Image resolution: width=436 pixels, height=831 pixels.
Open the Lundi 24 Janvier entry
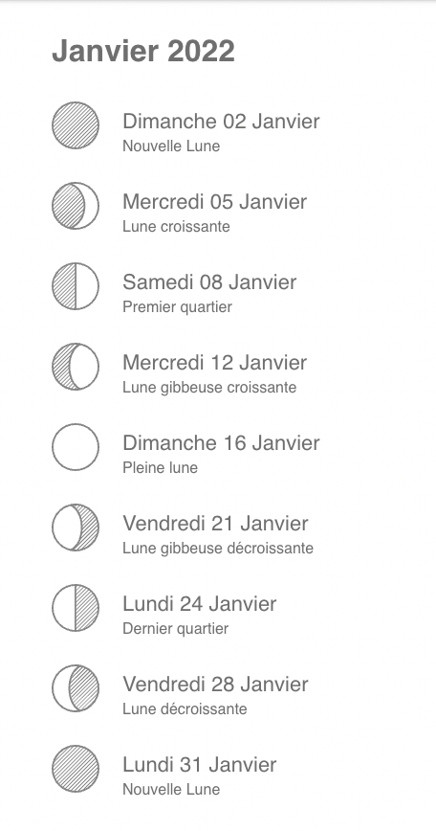coord(200,604)
